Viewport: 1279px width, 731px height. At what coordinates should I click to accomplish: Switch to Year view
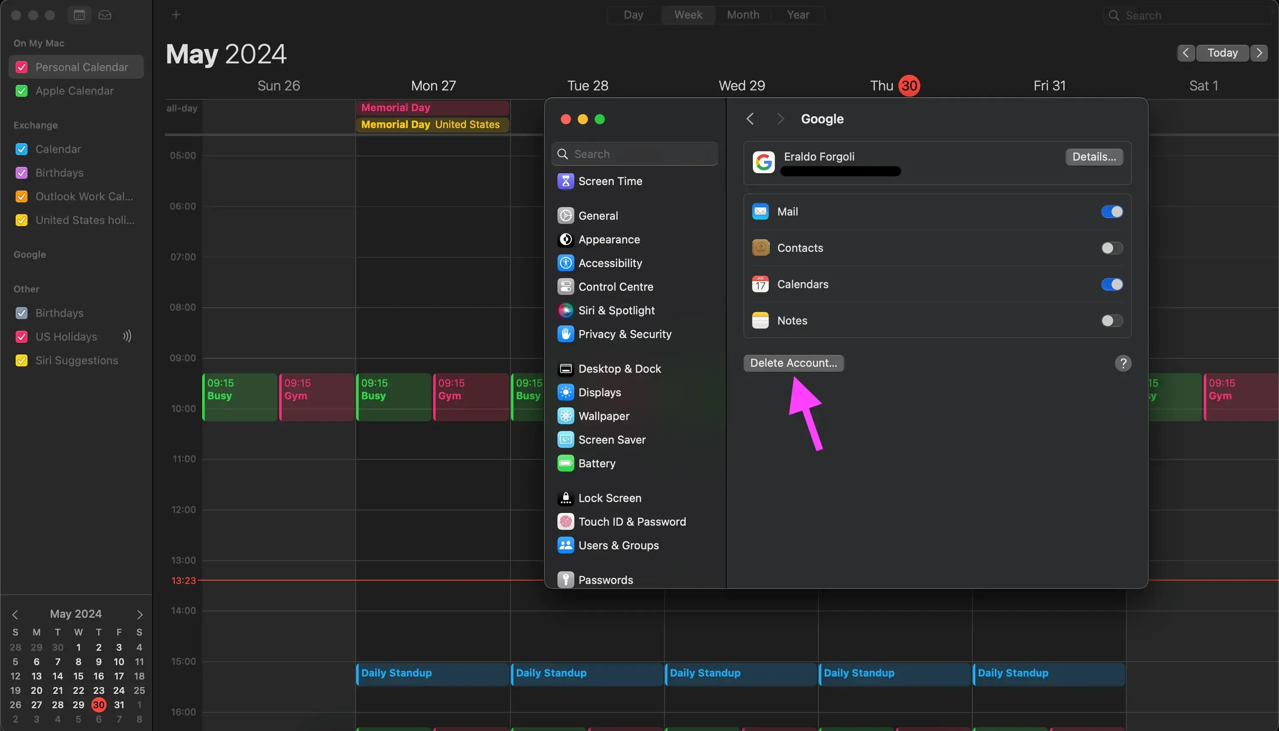pos(798,14)
